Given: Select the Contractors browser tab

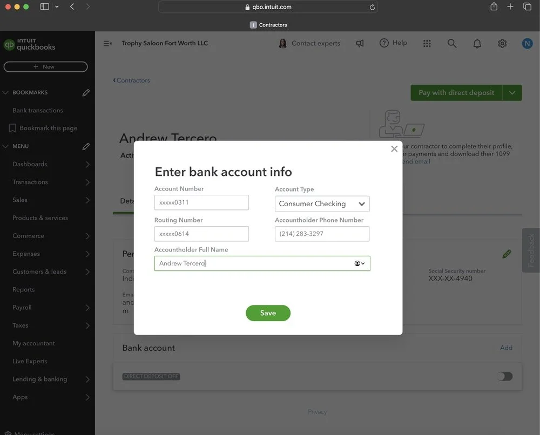Looking at the screenshot, I should tap(268, 25).
